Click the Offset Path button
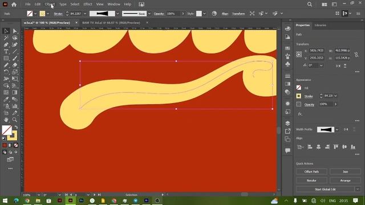The height and width of the screenshot is (205, 365). point(311,171)
